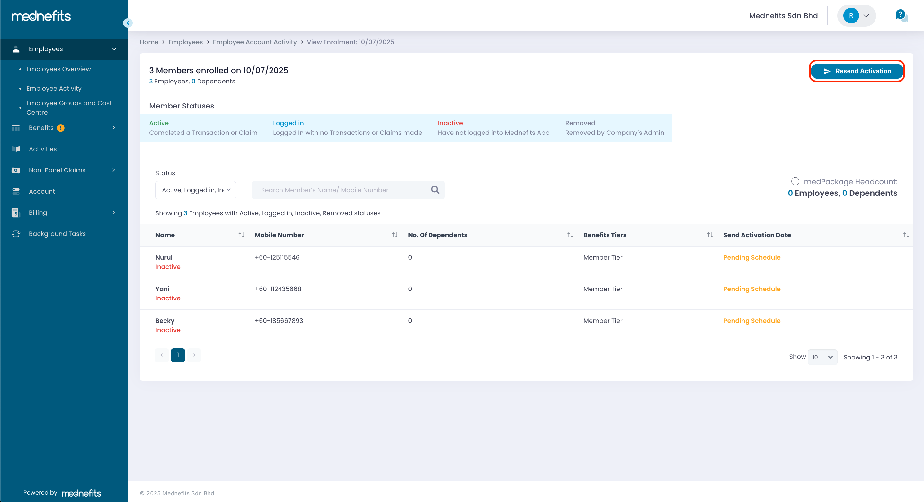Sort by Name column arrows

point(241,235)
